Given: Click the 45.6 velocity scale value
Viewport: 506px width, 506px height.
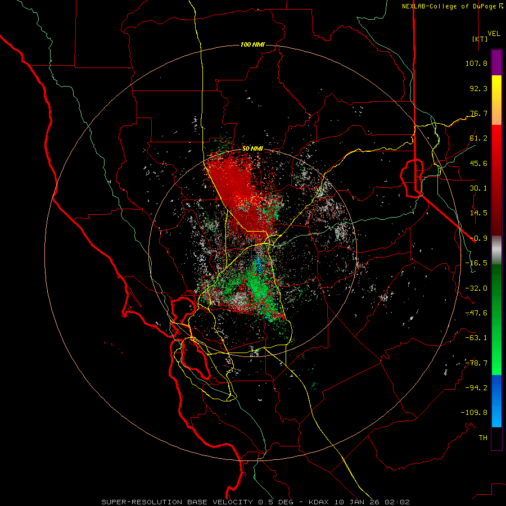Looking at the screenshot, I should tap(478, 163).
